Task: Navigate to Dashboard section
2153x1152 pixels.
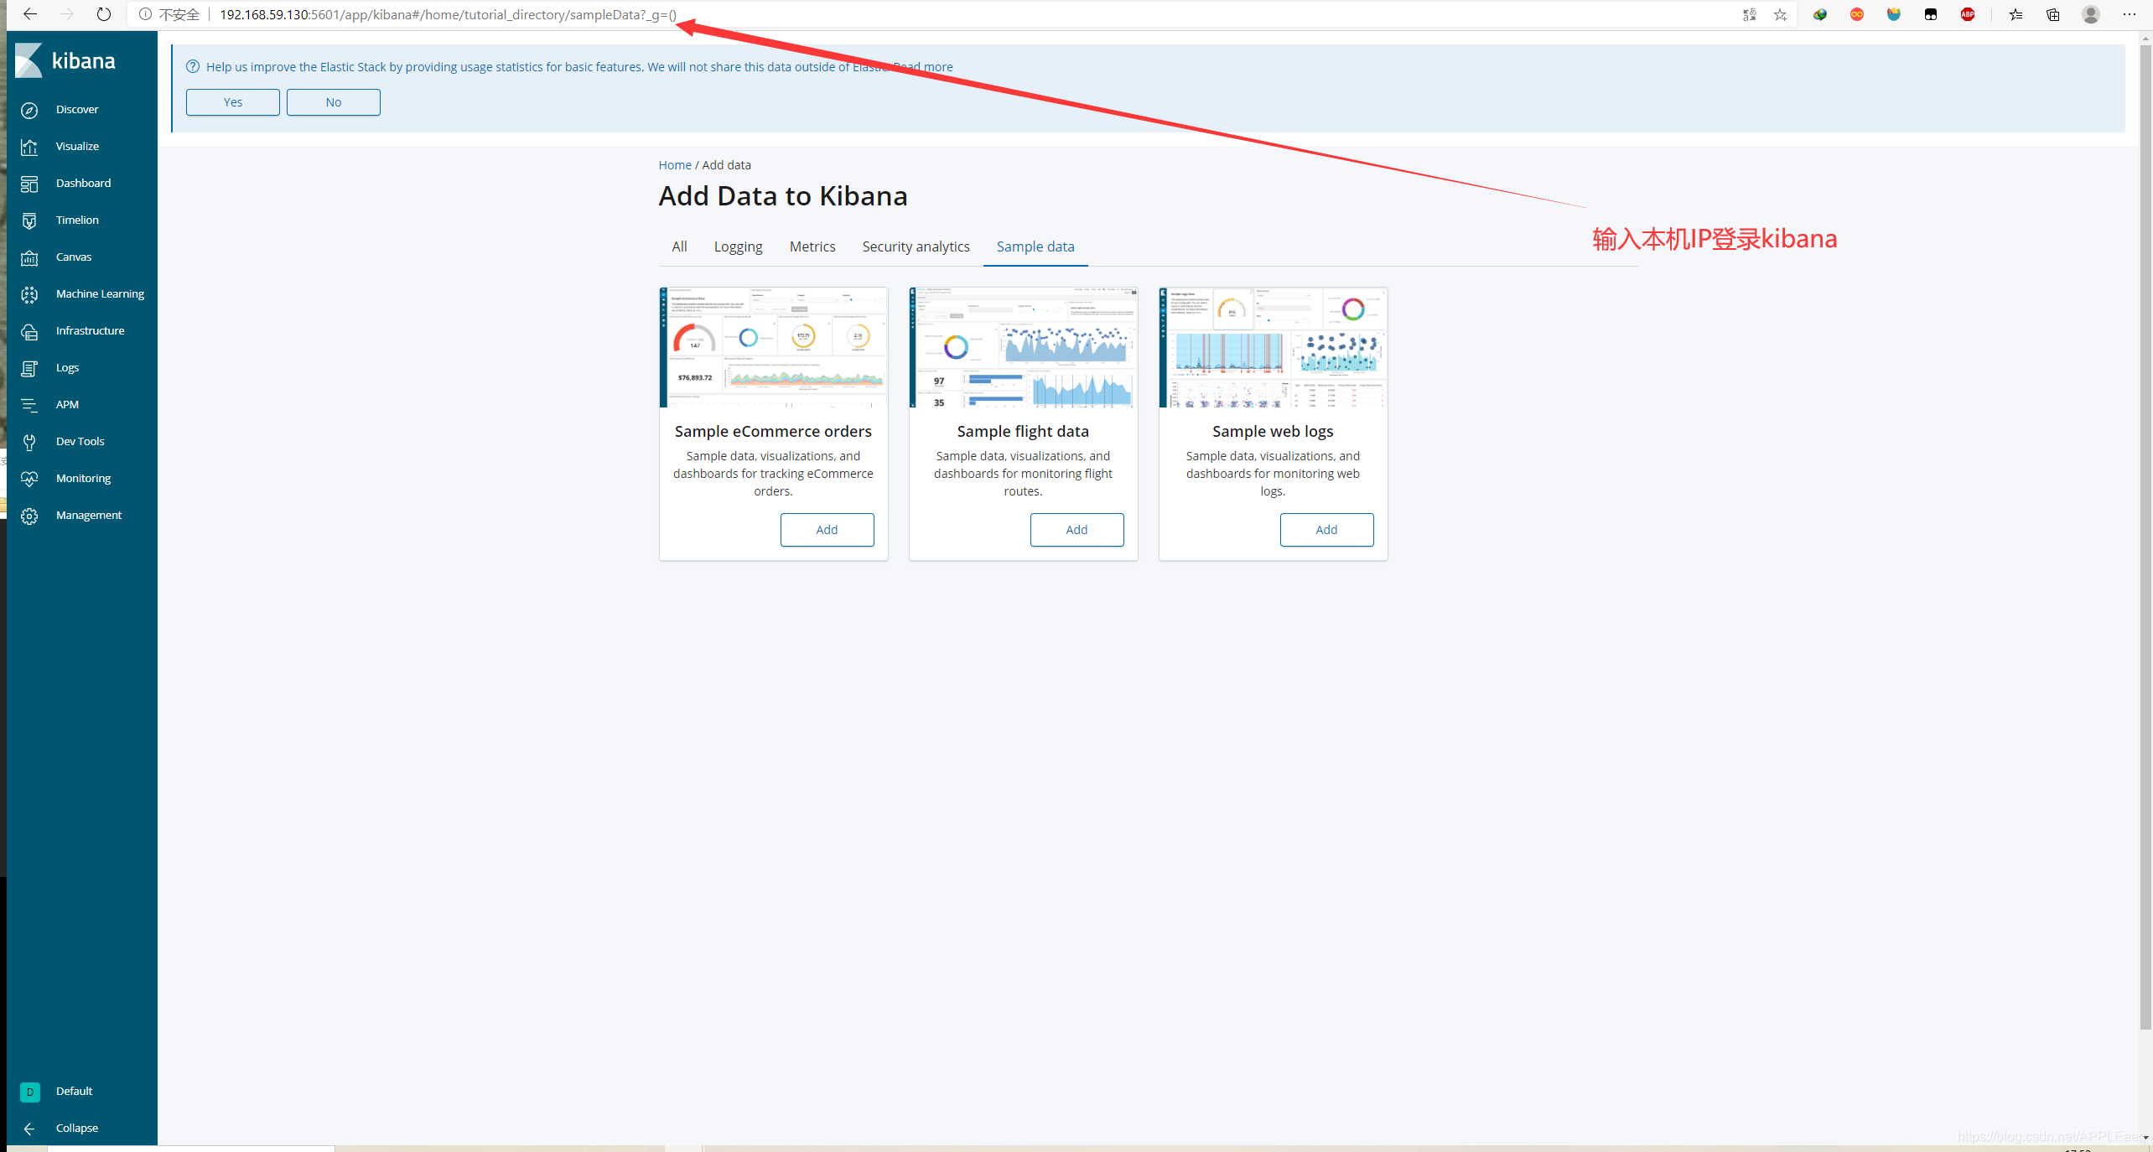Action: pyautogui.click(x=83, y=182)
